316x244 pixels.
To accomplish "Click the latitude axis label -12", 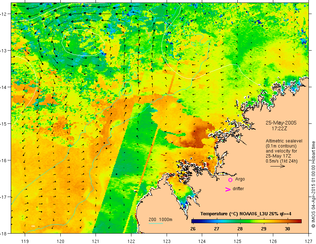I will pyautogui.click(x=4, y=14).
